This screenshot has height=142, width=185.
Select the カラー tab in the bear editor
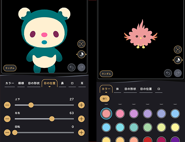(x=10, y=83)
